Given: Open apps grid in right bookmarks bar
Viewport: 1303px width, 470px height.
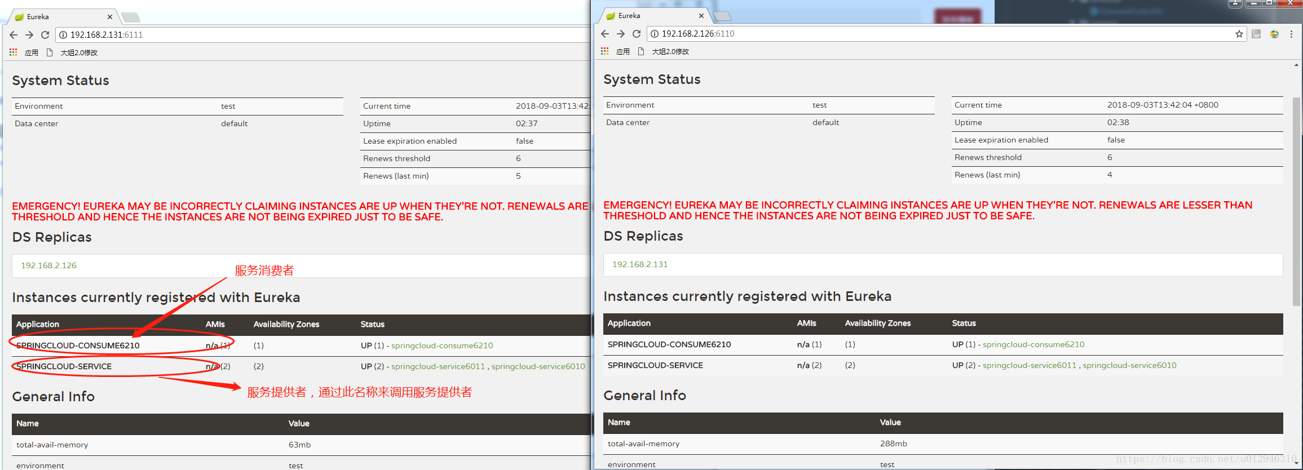Looking at the screenshot, I should point(604,51).
